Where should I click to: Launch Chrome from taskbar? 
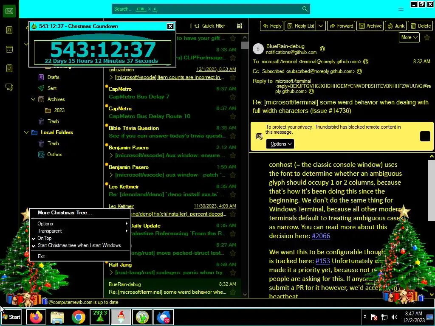(x=79, y=317)
